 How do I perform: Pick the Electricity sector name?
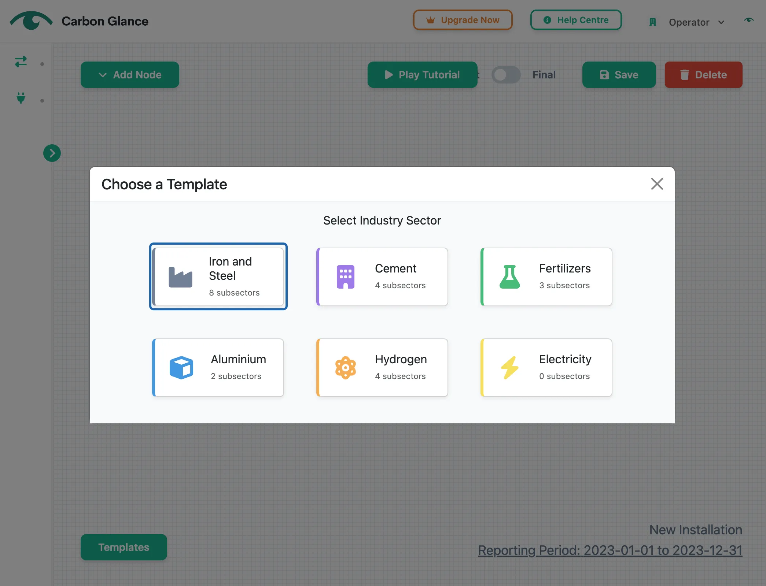[x=565, y=359]
